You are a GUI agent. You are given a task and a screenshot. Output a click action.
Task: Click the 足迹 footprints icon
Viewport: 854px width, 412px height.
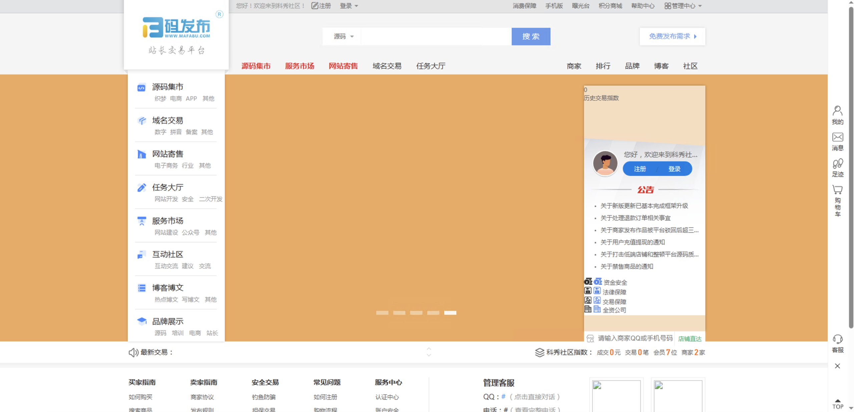pos(837,164)
